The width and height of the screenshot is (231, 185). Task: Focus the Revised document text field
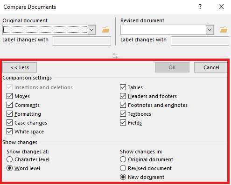click(x=163, y=30)
